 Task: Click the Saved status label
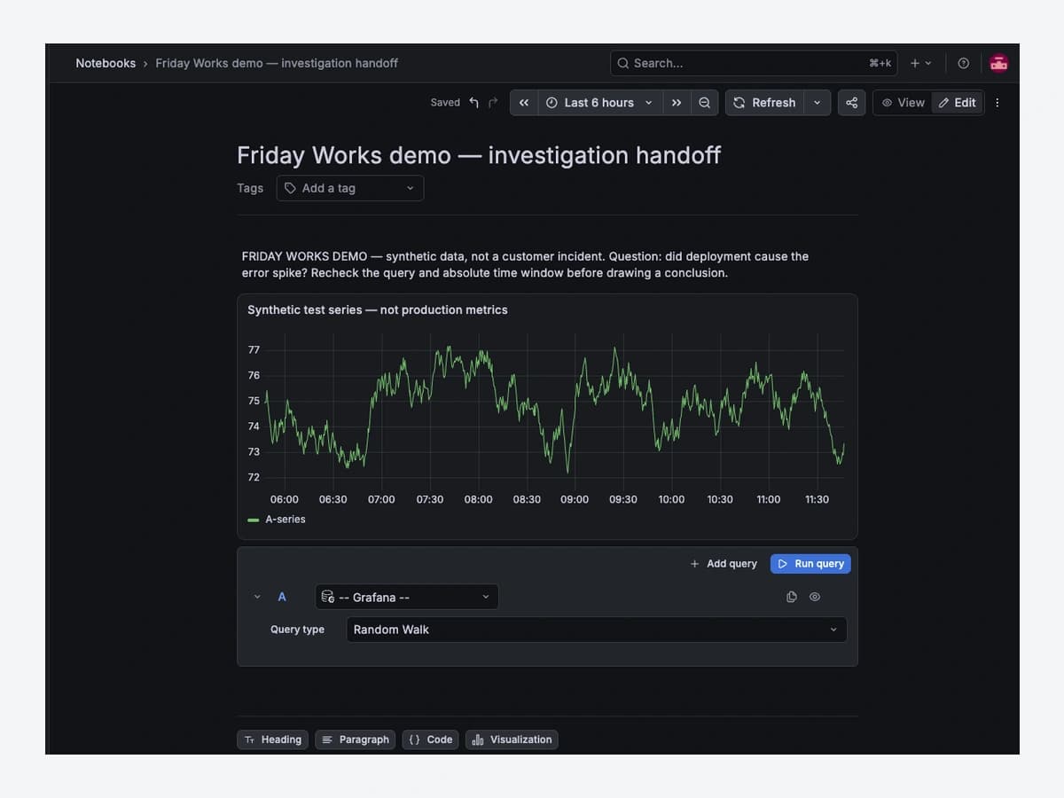click(445, 103)
